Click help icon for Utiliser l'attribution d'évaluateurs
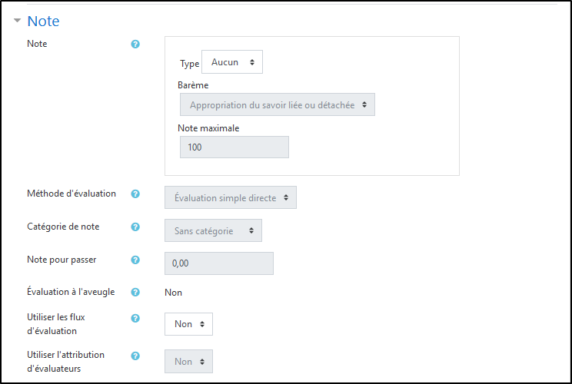 point(135,356)
